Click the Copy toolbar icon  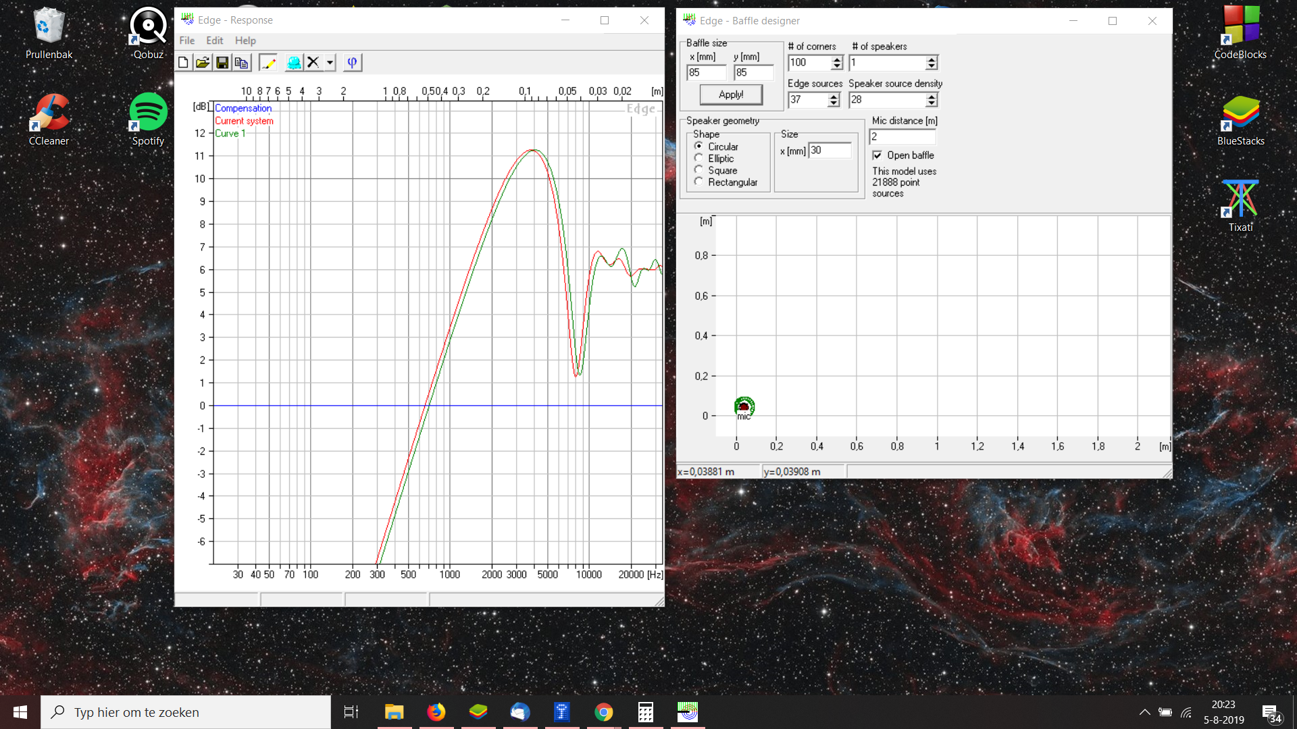point(241,63)
